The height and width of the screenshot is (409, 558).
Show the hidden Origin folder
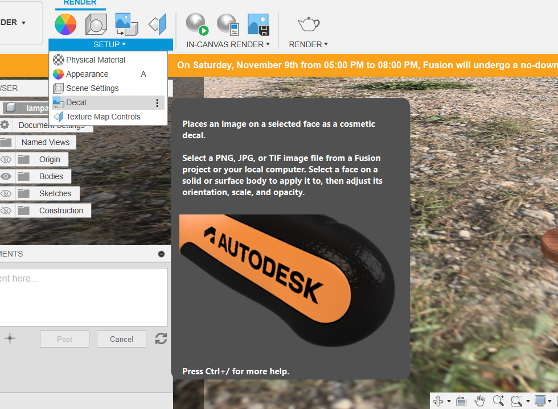tap(6, 159)
